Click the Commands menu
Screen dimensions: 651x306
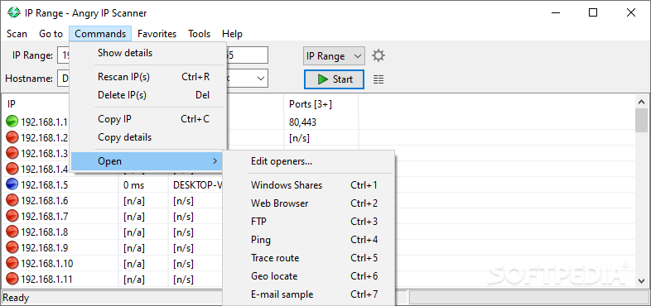pos(100,34)
